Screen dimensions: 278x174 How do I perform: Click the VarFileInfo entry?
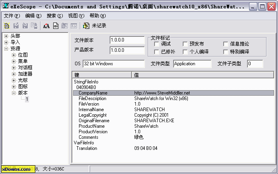(84, 143)
